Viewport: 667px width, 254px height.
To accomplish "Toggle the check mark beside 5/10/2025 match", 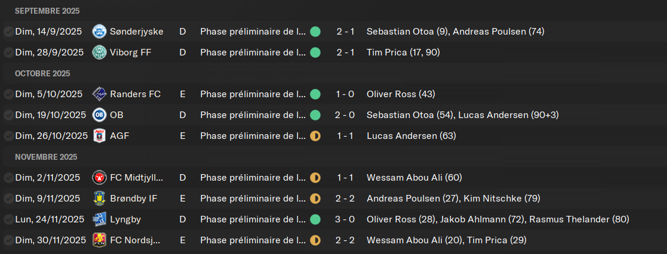I will [8, 94].
